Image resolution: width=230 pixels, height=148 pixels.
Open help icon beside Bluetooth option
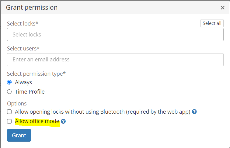[194, 112]
